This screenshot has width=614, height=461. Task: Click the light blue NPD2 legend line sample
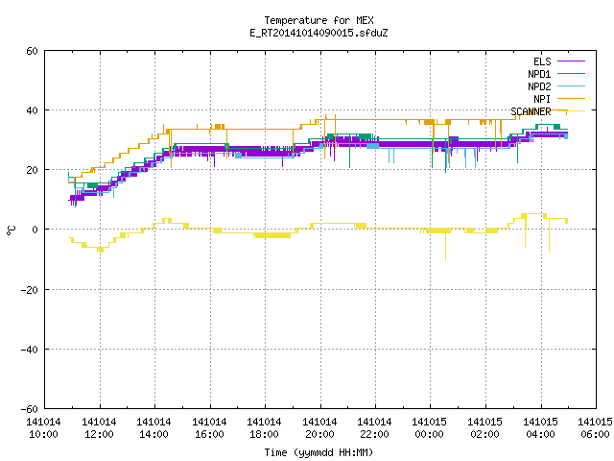tap(571, 86)
